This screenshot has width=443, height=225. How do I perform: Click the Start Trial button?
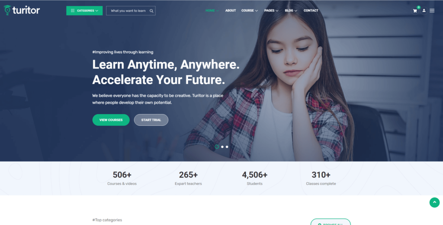pos(151,120)
